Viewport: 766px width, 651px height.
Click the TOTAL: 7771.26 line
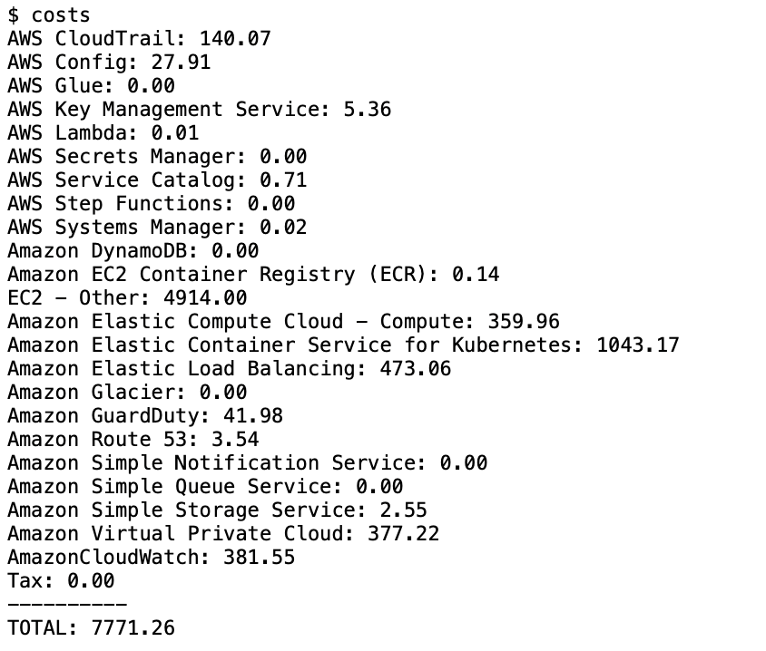click(x=92, y=628)
